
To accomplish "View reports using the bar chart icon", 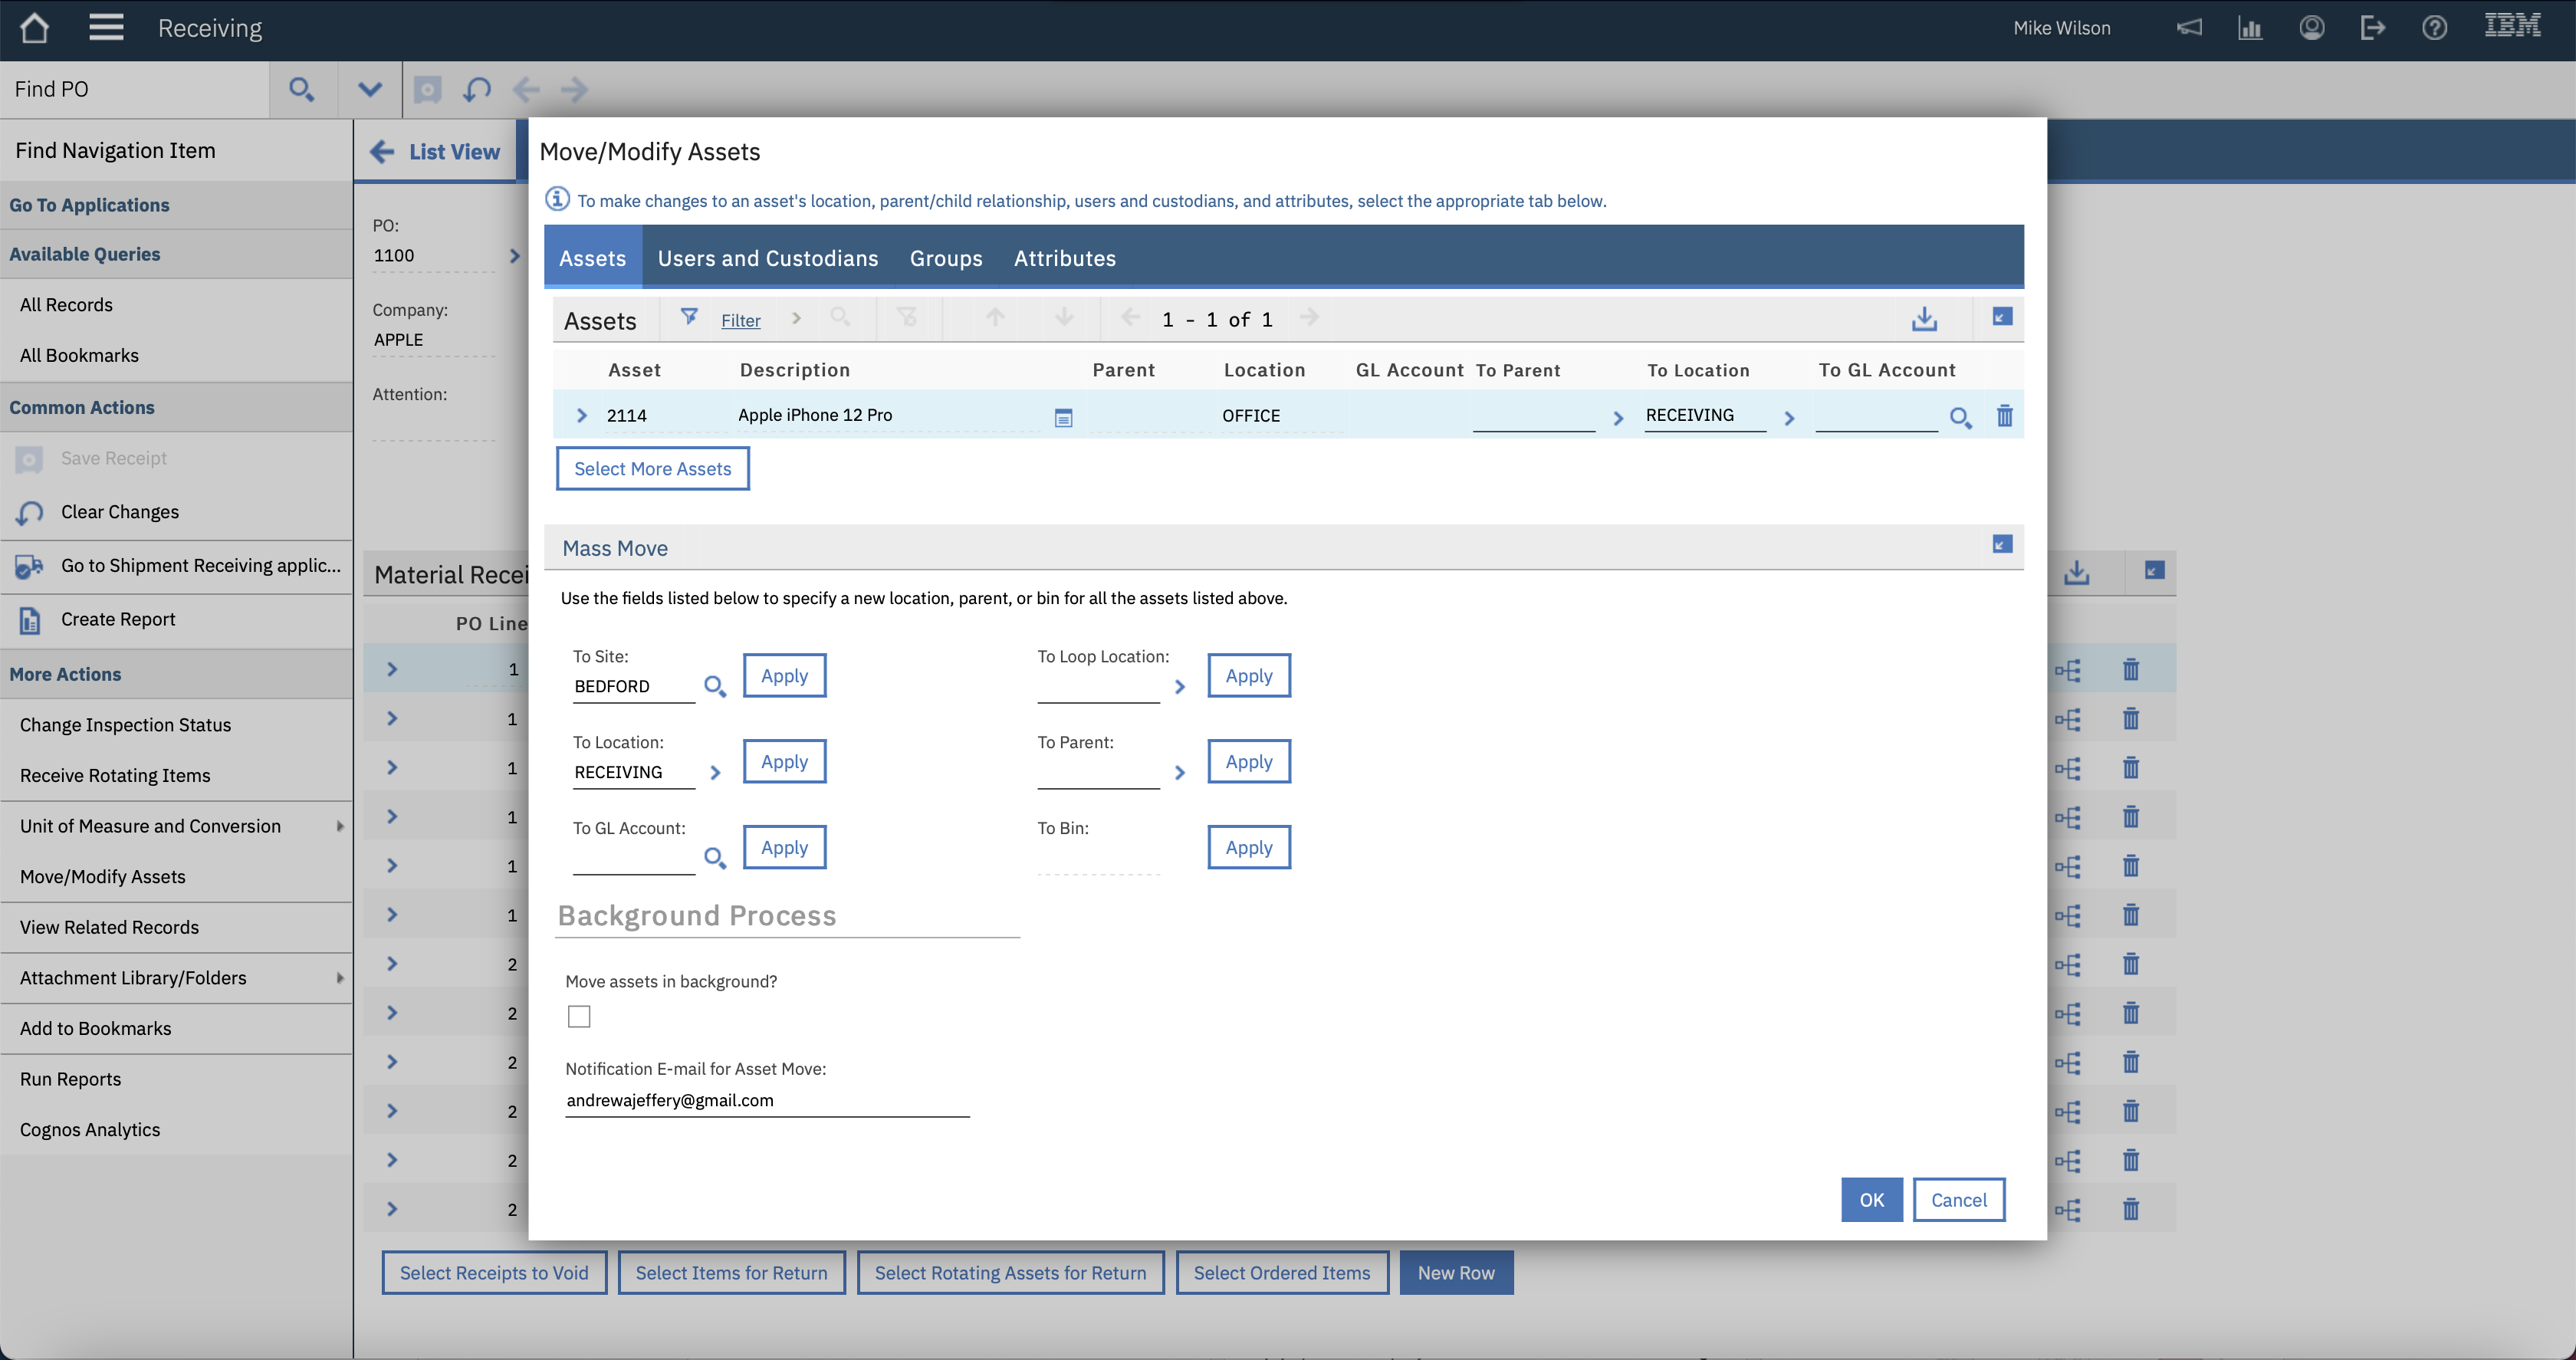I will 2250,27.
